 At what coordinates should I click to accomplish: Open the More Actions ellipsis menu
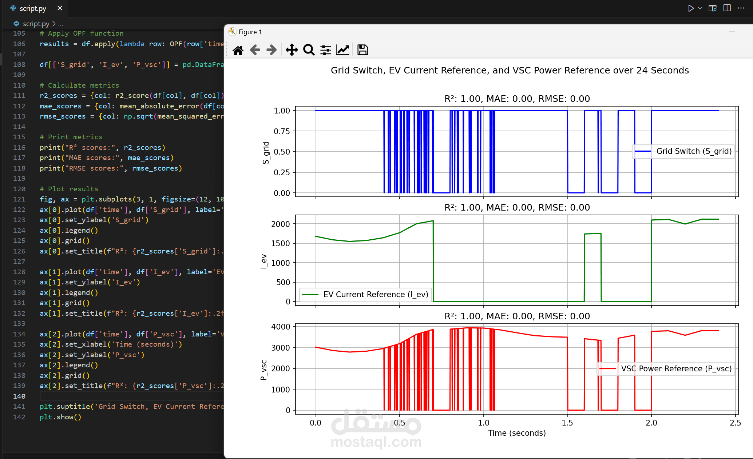[x=741, y=8]
